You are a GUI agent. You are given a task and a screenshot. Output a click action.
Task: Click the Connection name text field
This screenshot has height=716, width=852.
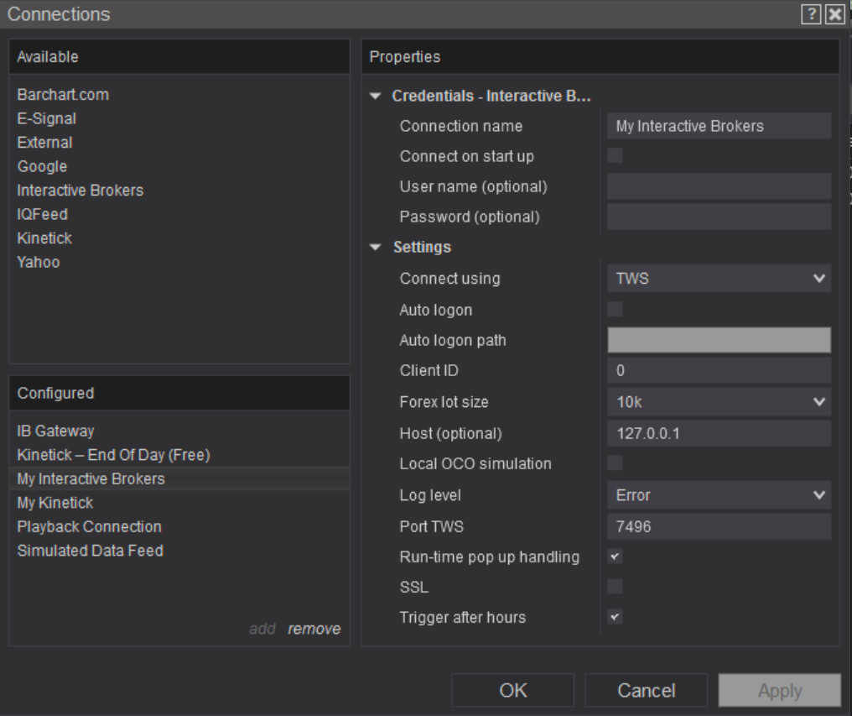719,126
